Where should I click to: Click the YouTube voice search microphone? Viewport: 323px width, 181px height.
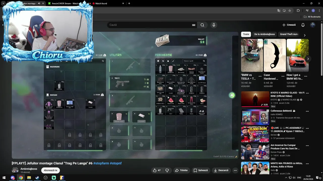(214, 25)
